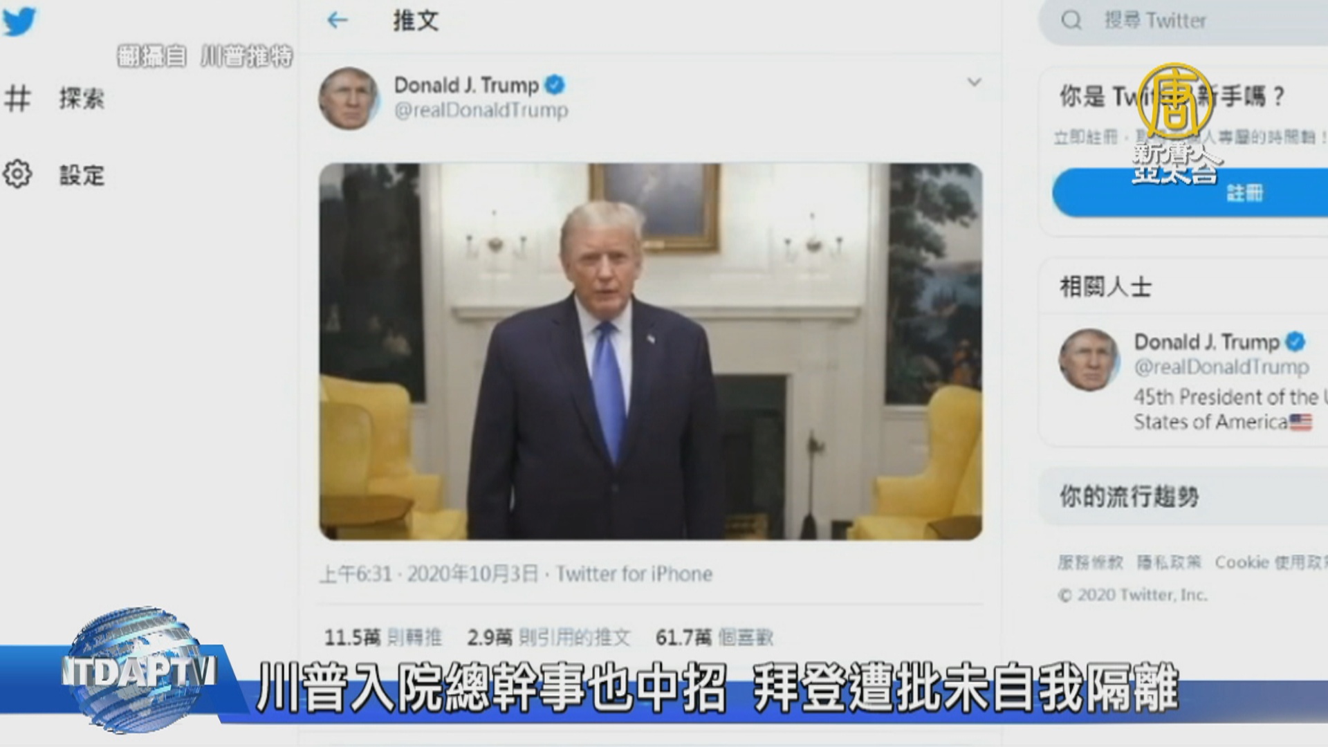Play the embedded tweet video
Image resolution: width=1328 pixels, height=747 pixels.
click(650, 351)
